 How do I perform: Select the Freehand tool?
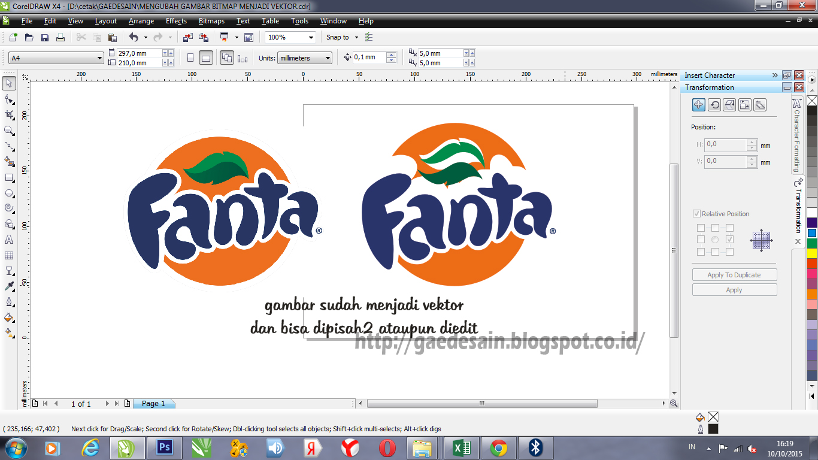9,146
